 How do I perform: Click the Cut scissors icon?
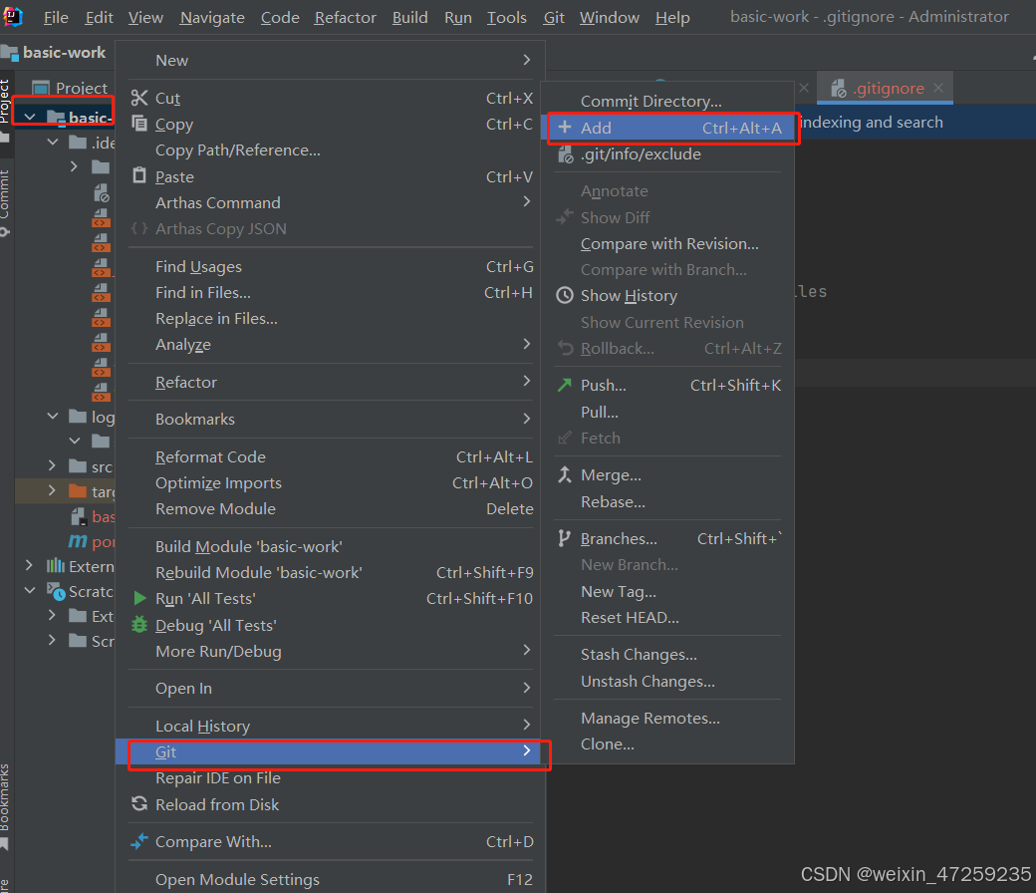pos(139,98)
